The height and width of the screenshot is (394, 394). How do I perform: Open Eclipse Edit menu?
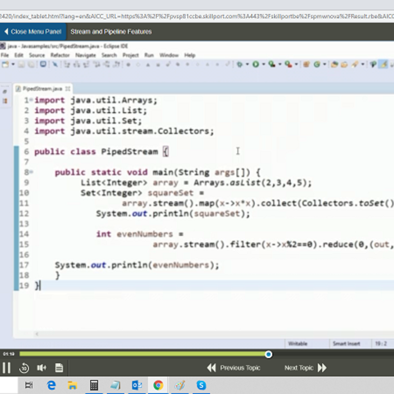point(19,55)
